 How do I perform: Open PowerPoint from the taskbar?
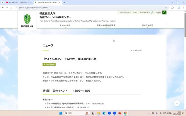pyautogui.click(x=120, y=113)
